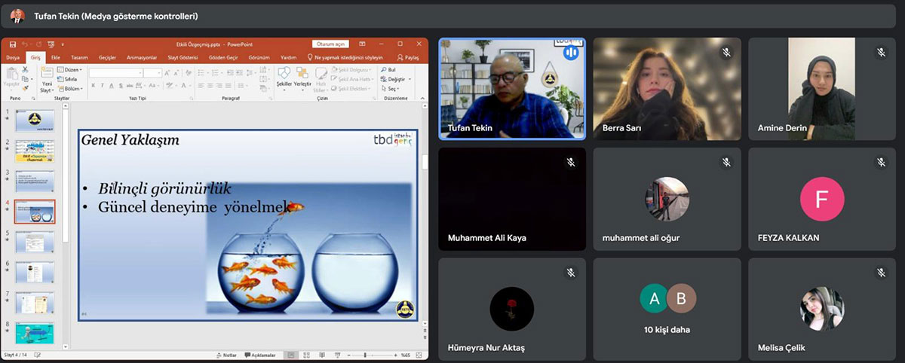Screen dimensions: 905x363
Task: Click the Notlar button in status bar
Action: (x=226, y=355)
